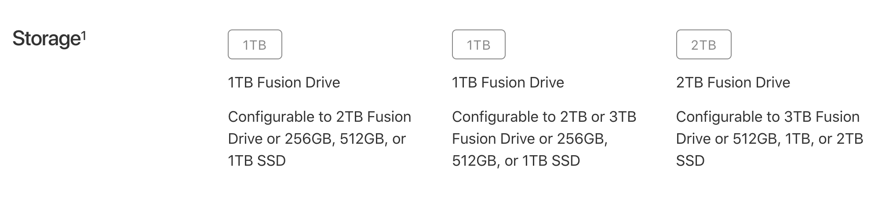Click the text "Drive or 512GB, 1TB, or 2TB"

(769, 139)
